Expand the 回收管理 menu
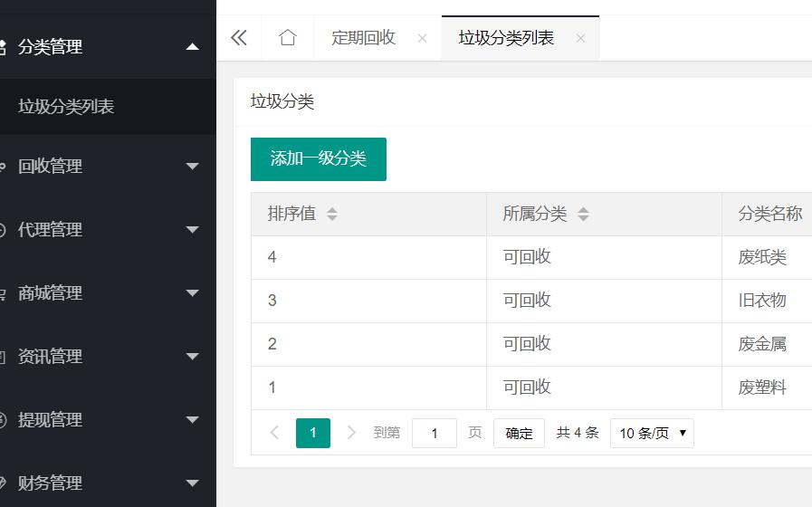This screenshot has height=507, width=812. point(192,167)
